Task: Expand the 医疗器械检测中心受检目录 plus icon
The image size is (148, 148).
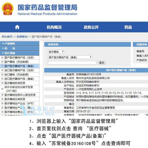Action: (2, 95)
